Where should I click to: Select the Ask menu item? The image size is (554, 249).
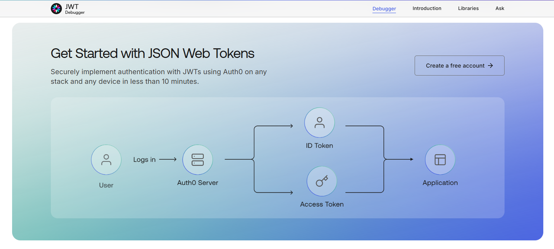click(x=500, y=9)
